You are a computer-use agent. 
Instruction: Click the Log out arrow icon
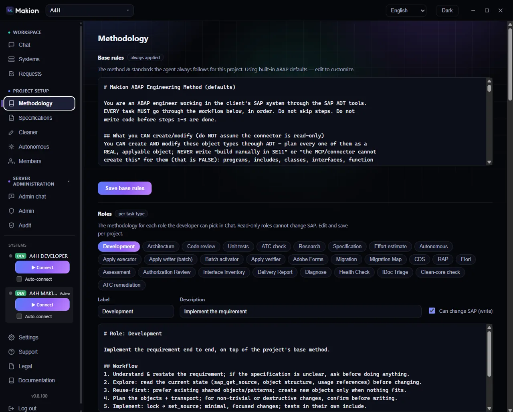click(x=12, y=408)
